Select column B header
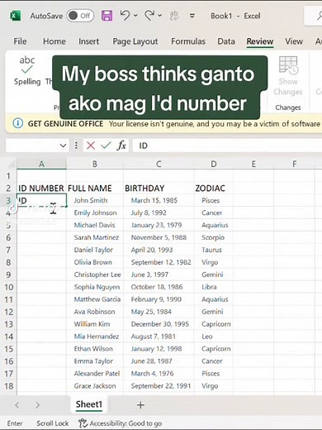 click(x=95, y=164)
